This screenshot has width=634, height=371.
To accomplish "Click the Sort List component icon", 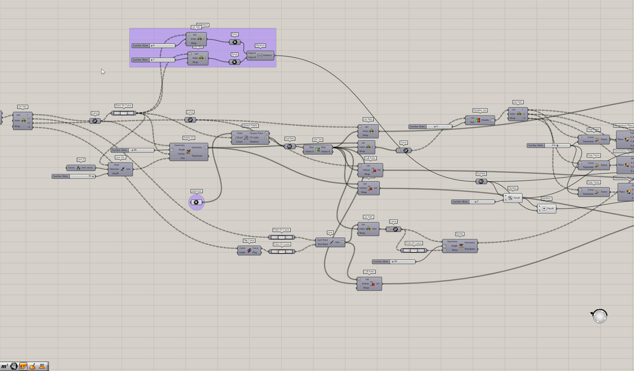I will pos(318,149).
